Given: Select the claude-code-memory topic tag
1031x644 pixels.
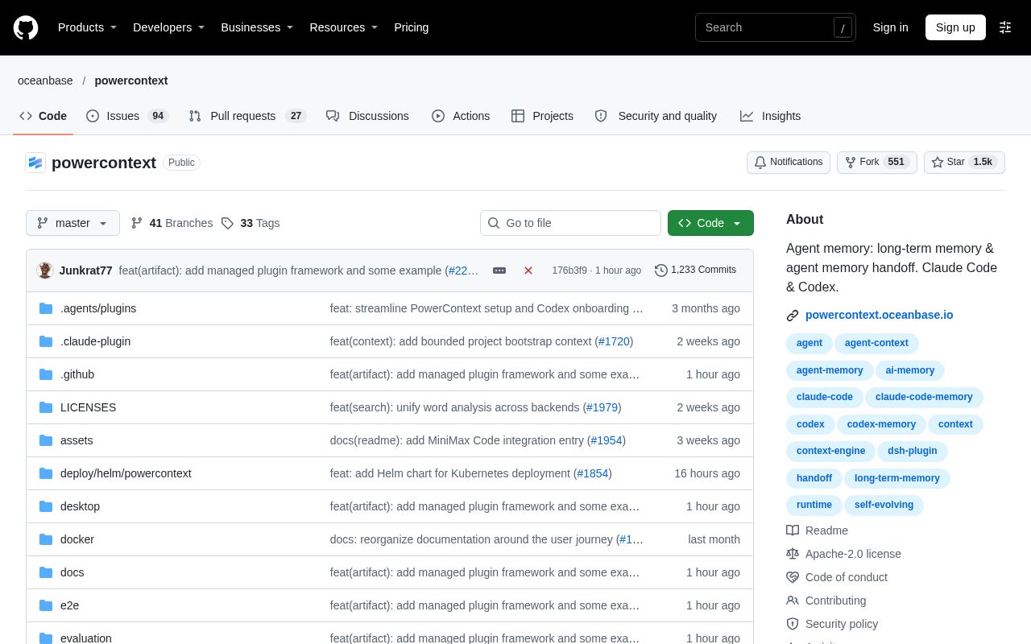Looking at the screenshot, I should click(x=924, y=397).
